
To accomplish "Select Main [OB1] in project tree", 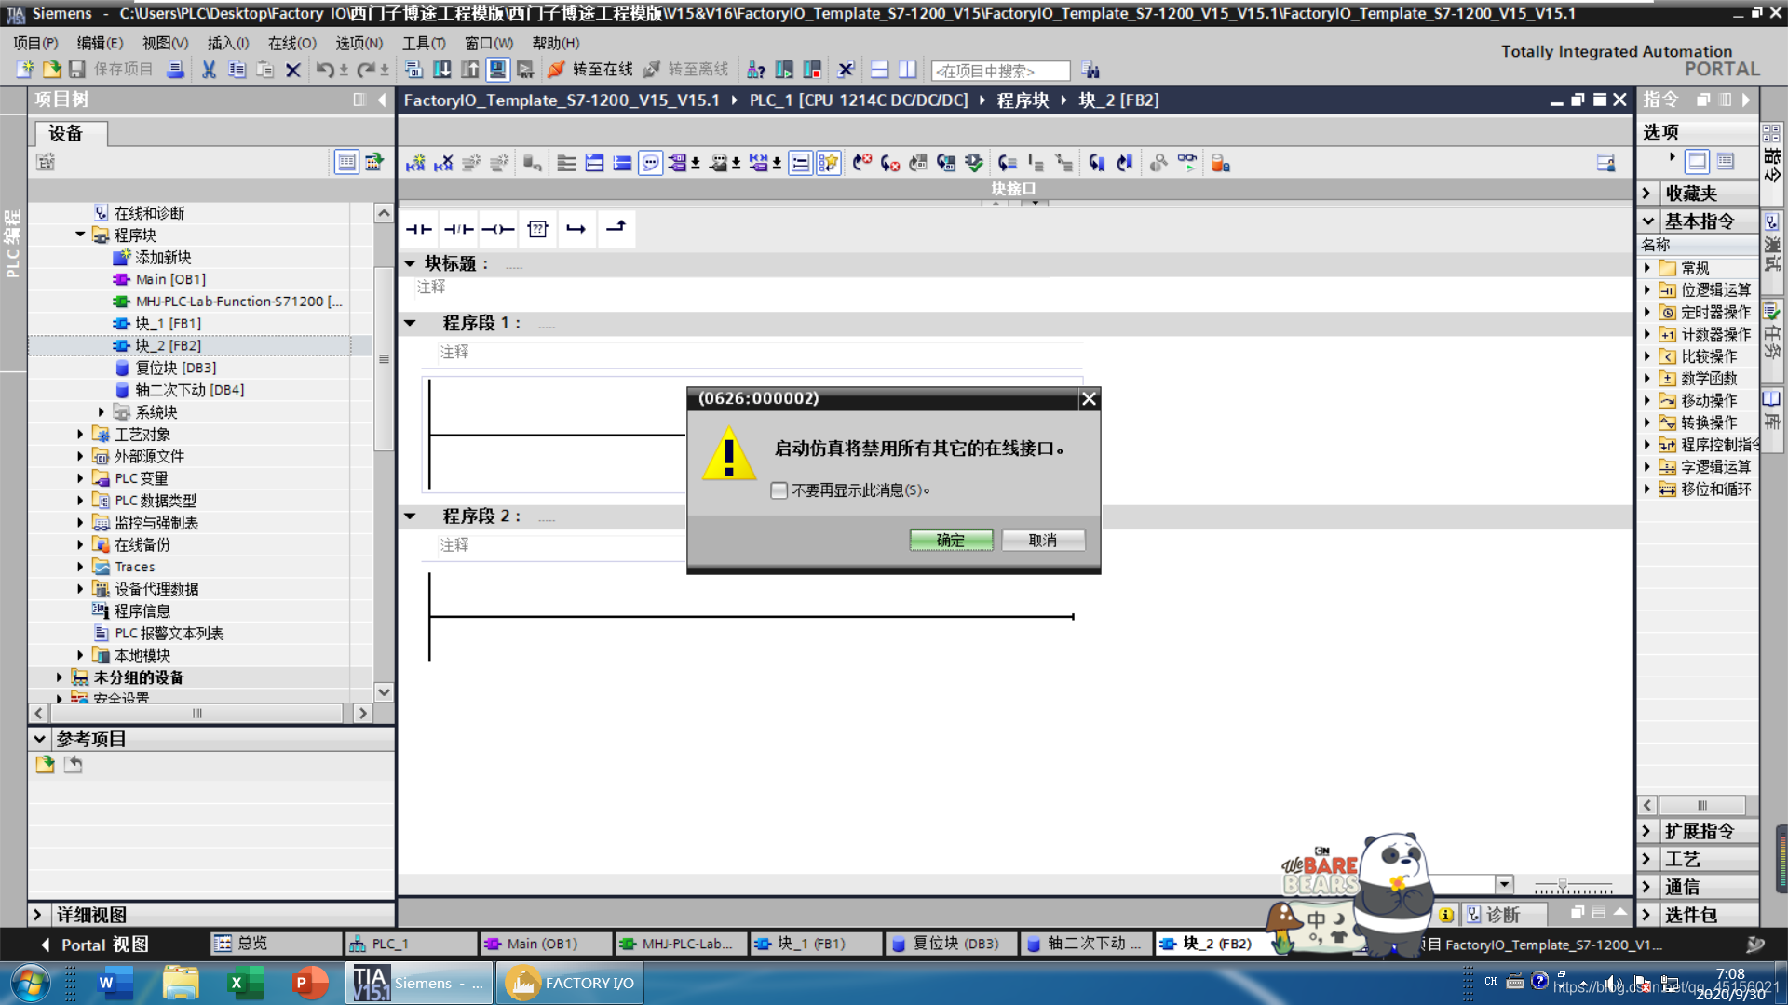I will 170,279.
